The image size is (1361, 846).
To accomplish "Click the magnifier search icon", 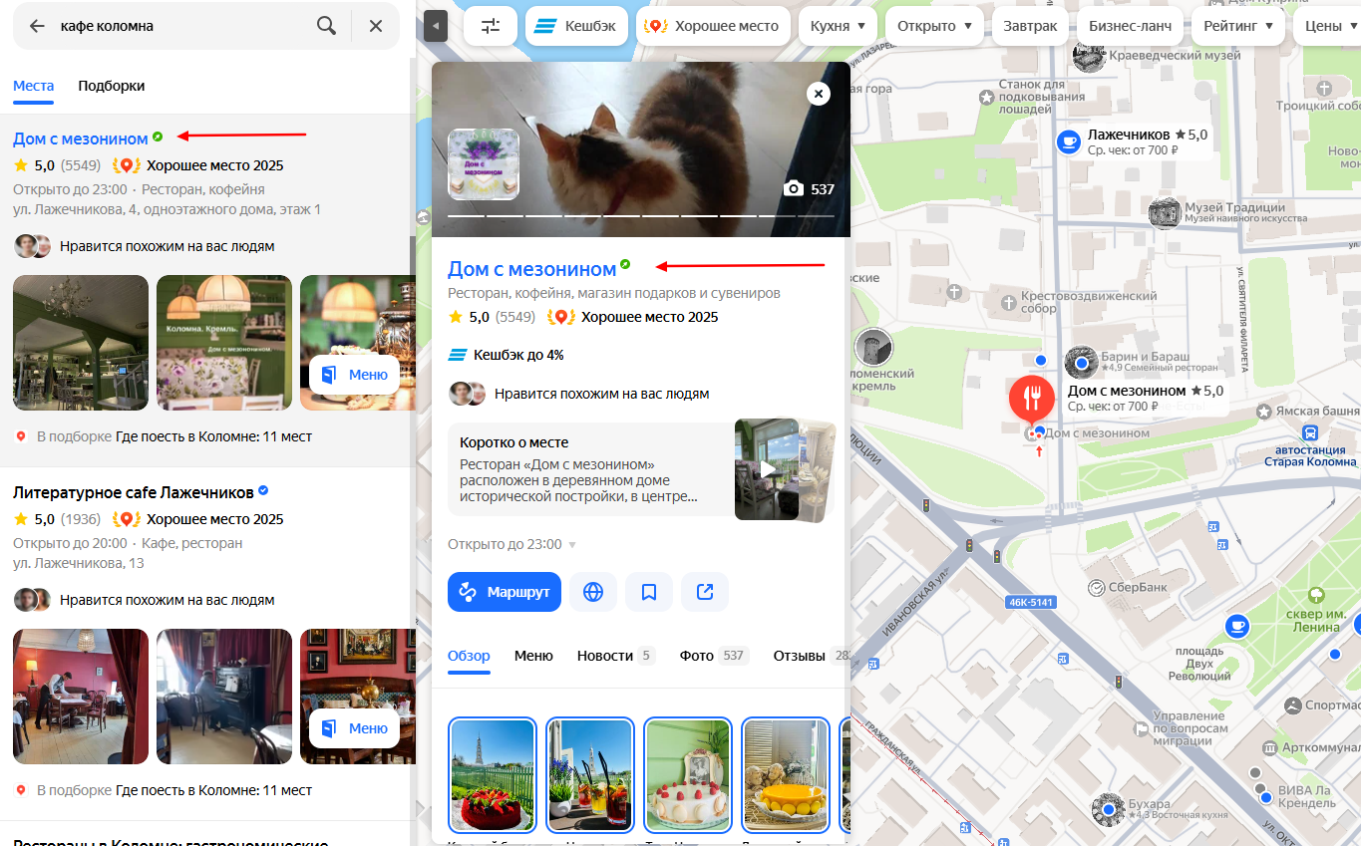I will tap(326, 26).
